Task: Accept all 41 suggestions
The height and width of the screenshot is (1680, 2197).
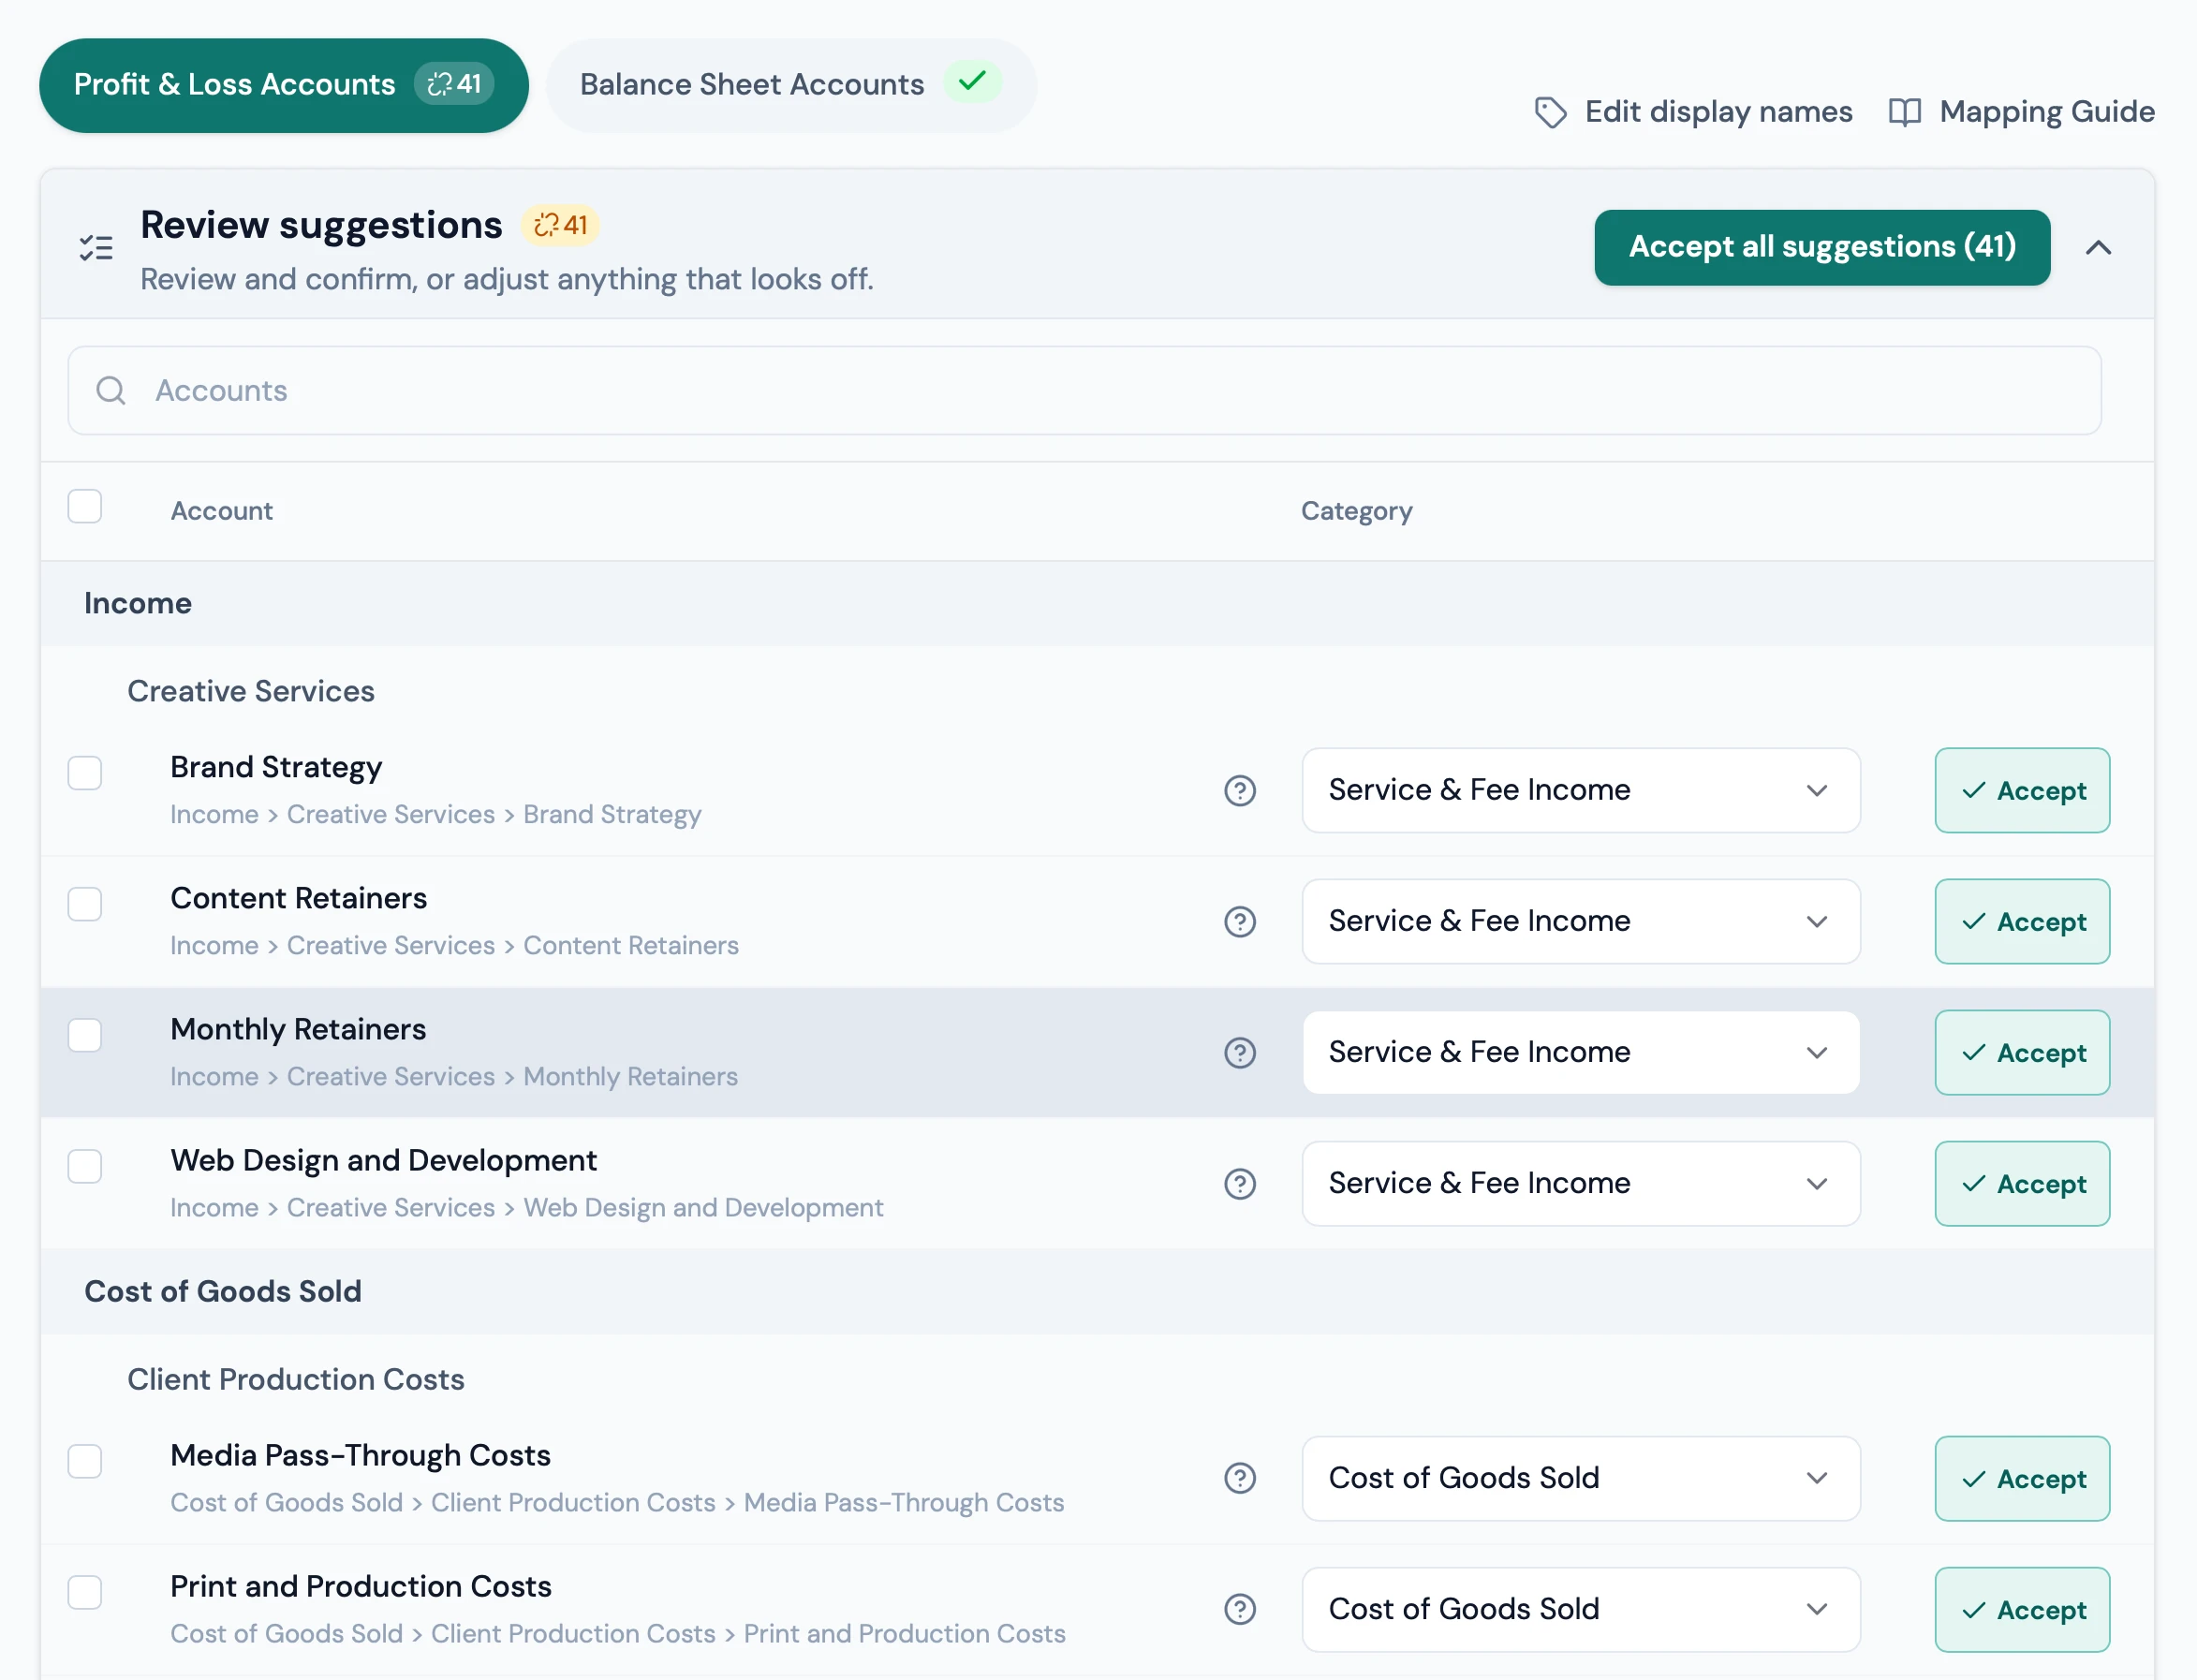Action: [1821, 247]
